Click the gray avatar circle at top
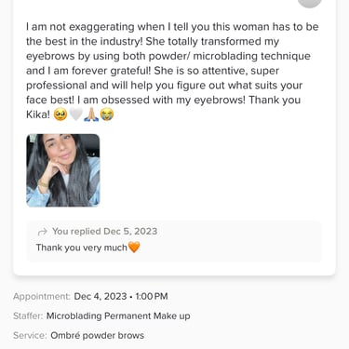The image size is (349, 349). point(310,3)
